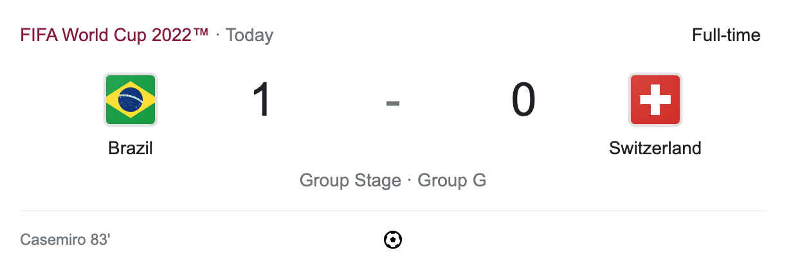Click the white cross on Swiss flag
The image size is (791, 268).
655,100
